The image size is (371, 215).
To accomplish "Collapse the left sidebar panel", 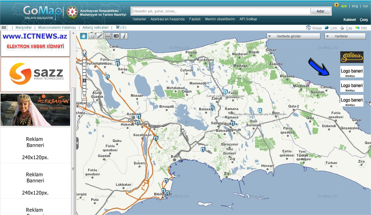I will [x=77, y=143].
